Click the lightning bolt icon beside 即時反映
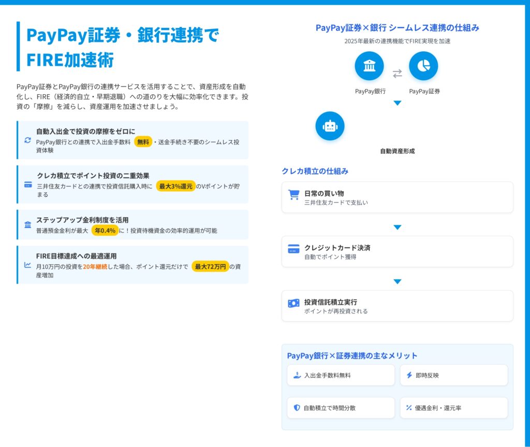This screenshot has width=530, height=447. click(x=409, y=375)
